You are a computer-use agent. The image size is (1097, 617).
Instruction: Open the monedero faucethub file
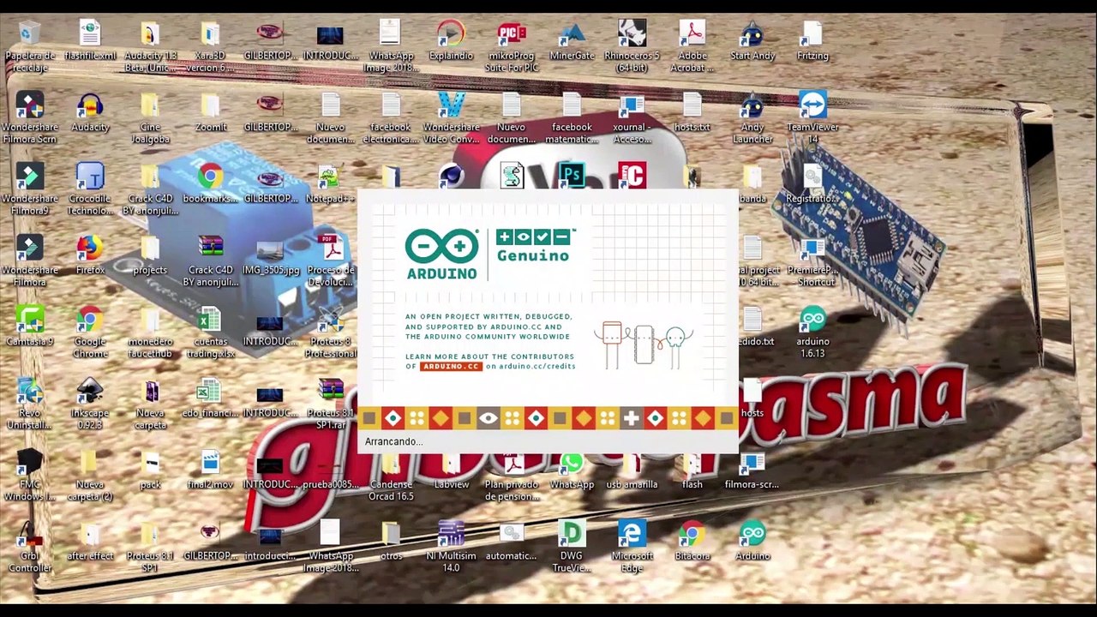point(150,332)
